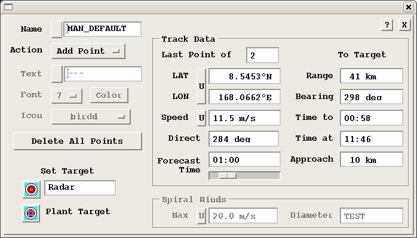Open the Font size dropdown
The image size is (417, 238).
coord(66,95)
